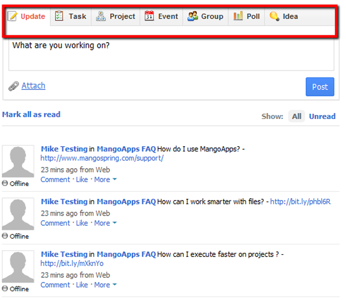Open the Project tab

point(116,16)
